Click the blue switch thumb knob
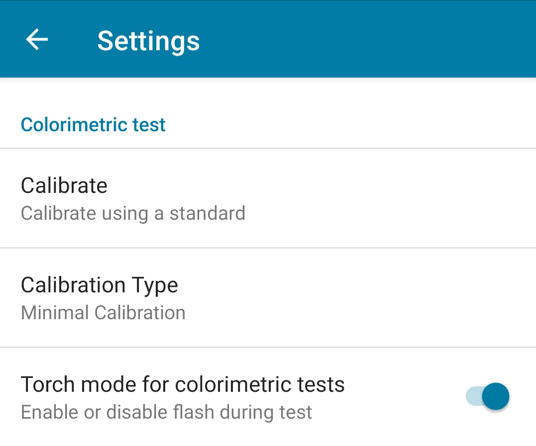This screenshot has height=446, width=536. [496, 396]
